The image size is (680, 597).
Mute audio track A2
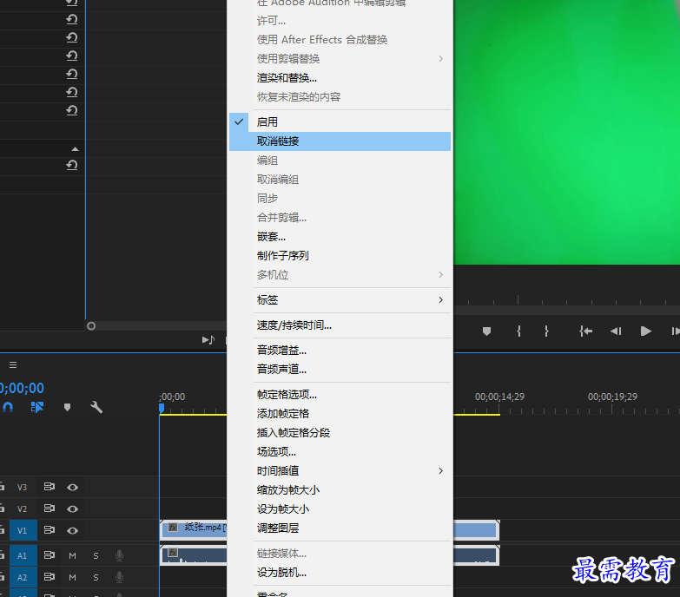tap(72, 577)
